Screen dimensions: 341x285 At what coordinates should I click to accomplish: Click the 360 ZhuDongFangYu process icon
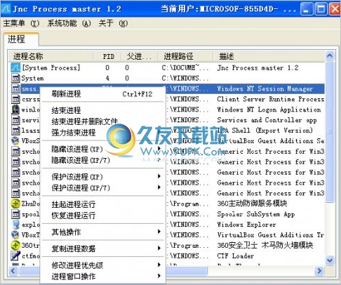[x=15, y=204]
